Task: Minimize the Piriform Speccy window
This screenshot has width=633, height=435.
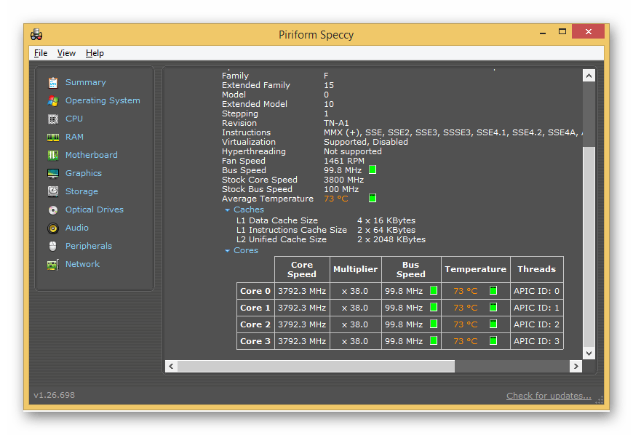Action: point(543,31)
